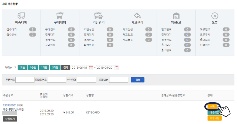Click the 오류입고 count badge
This screenshot has width=237, height=124.
[226, 29]
